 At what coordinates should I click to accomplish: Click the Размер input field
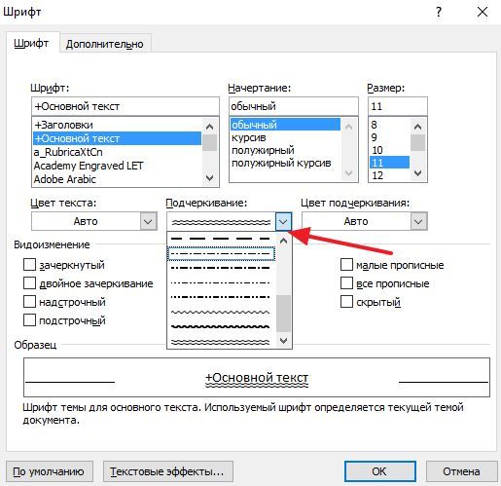(x=398, y=106)
